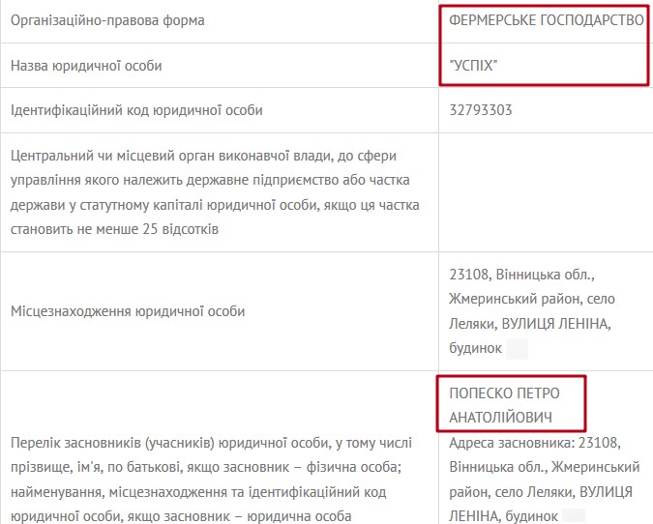Click the redacted house number in the founder's address
Viewport: 653px width, 524px height.
click(576, 517)
